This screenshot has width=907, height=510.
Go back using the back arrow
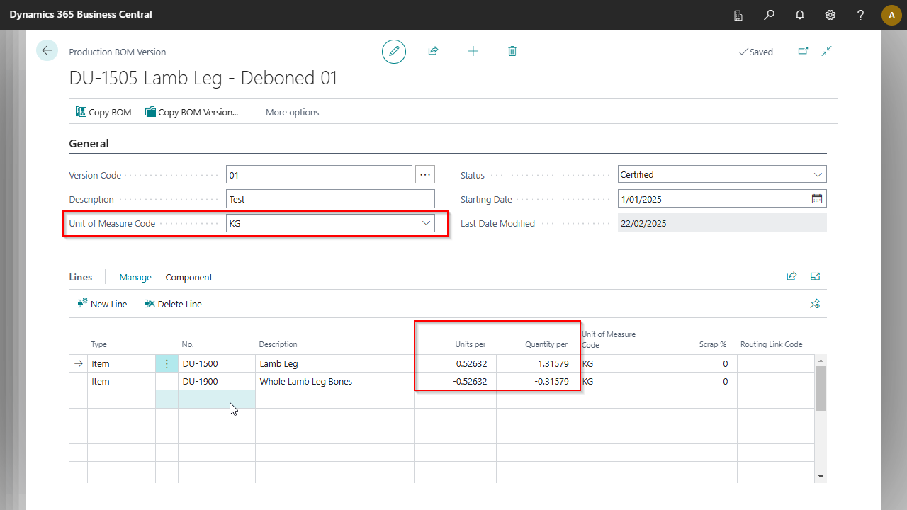tap(47, 50)
